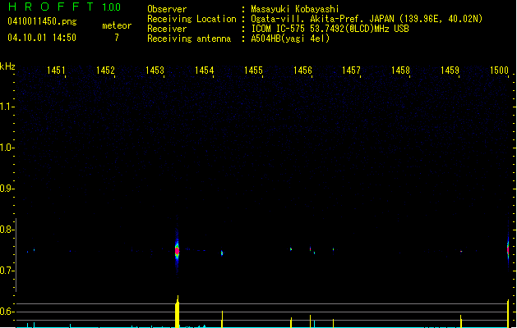Click the 1456 time axis label
Image resolution: width=517 pixels, height=328 pixels.
(302, 71)
